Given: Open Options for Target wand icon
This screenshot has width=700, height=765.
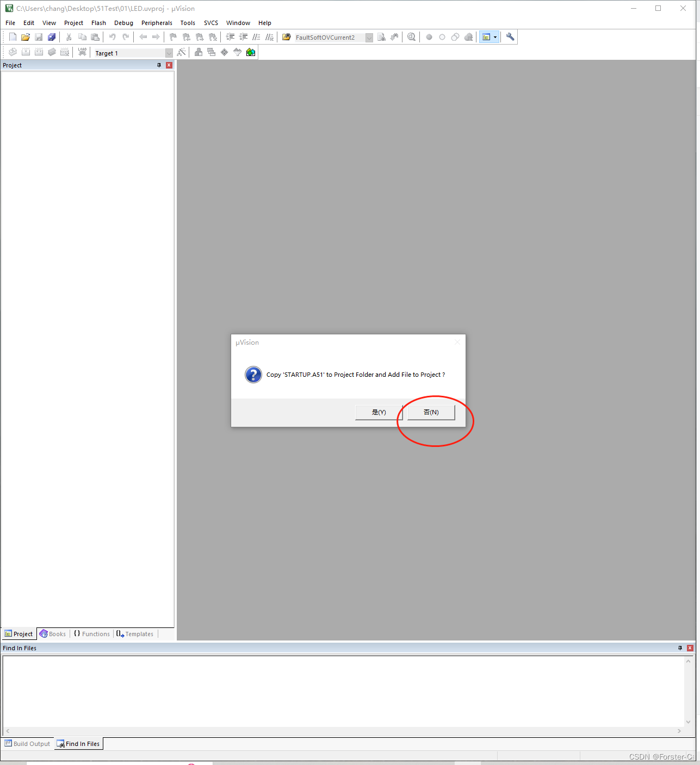Looking at the screenshot, I should (x=181, y=52).
